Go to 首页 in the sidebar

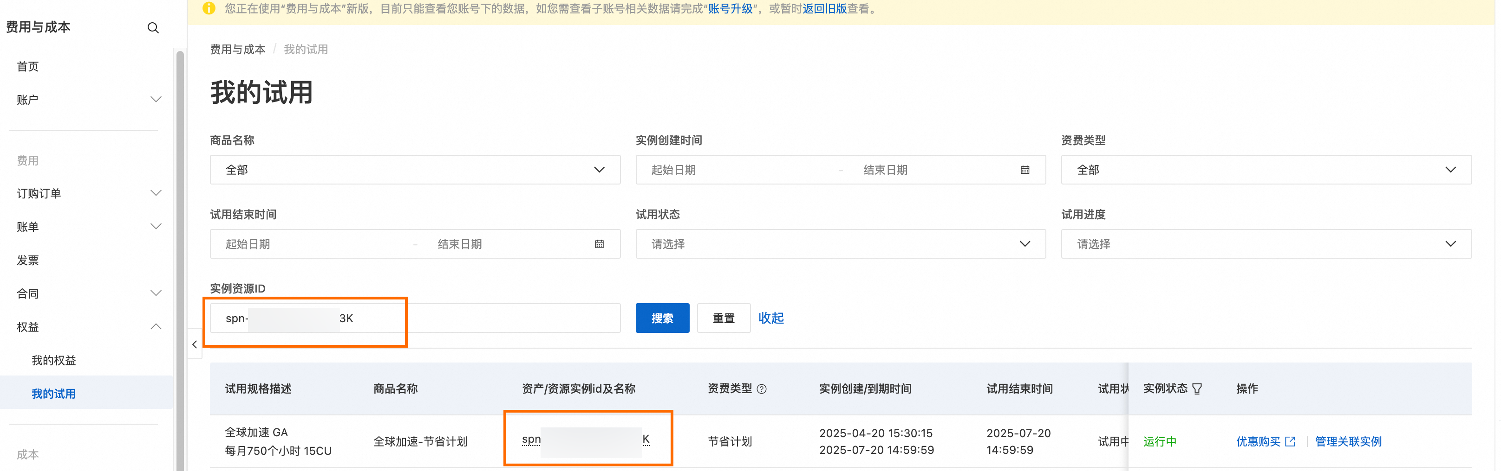[28, 66]
